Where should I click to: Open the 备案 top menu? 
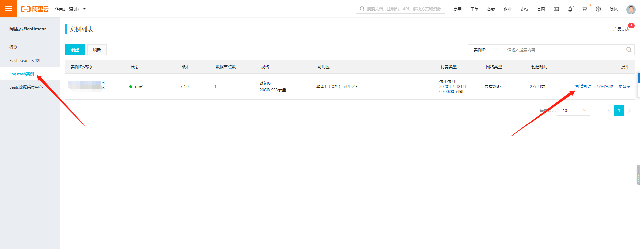pyautogui.click(x=491, y=9)
